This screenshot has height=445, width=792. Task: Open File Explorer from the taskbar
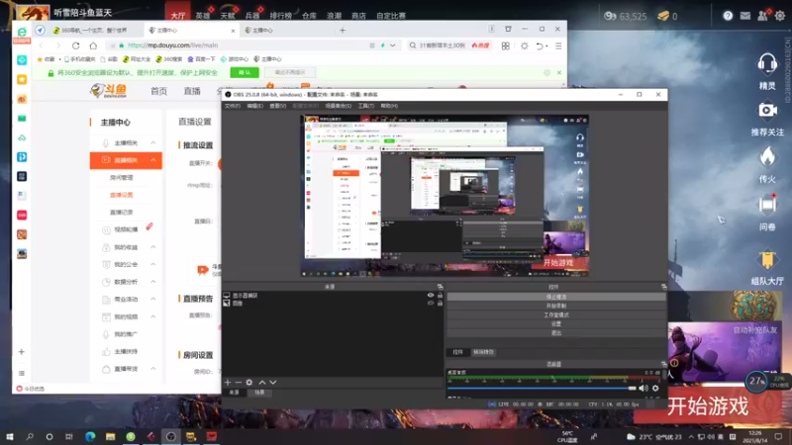(110, 436)
